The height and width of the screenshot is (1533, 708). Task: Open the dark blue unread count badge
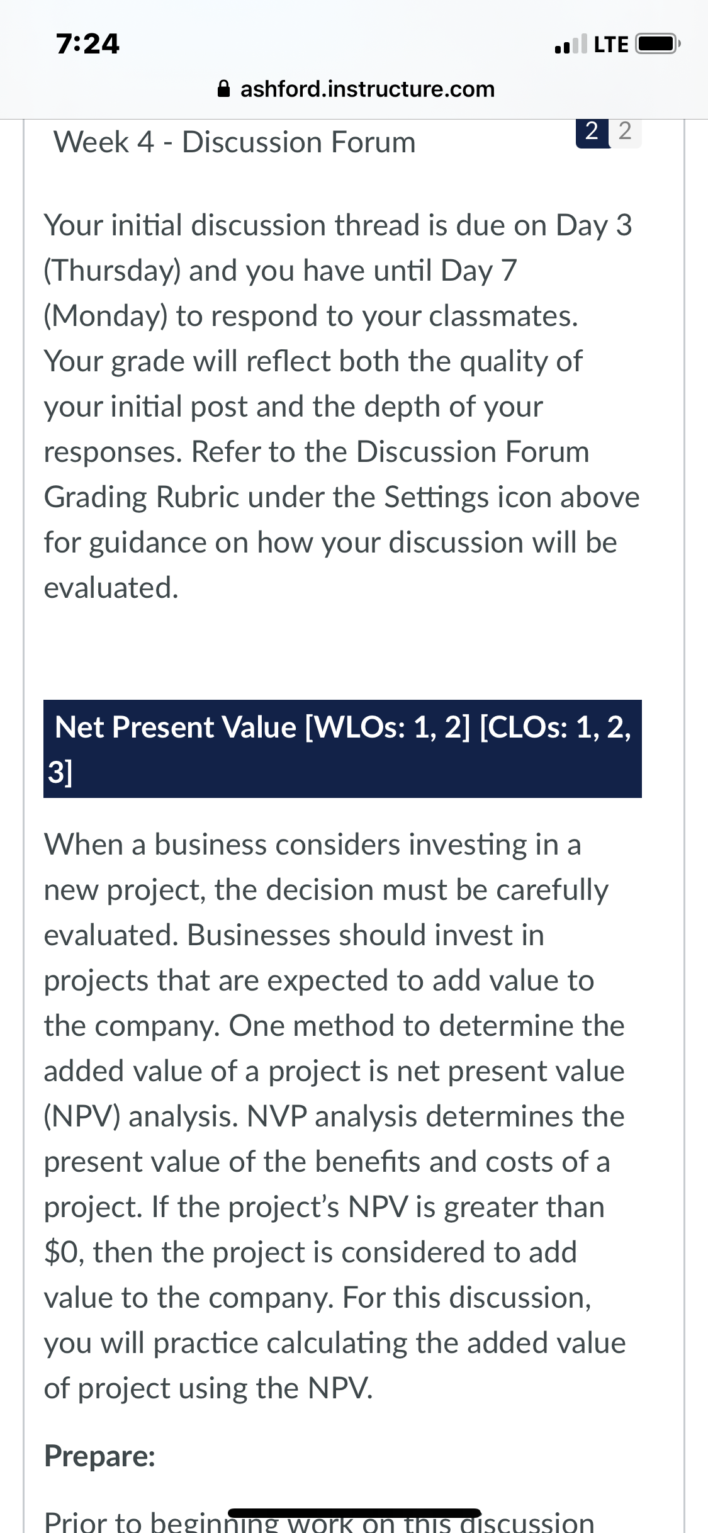pyautogui.click(x=592, y=132)
